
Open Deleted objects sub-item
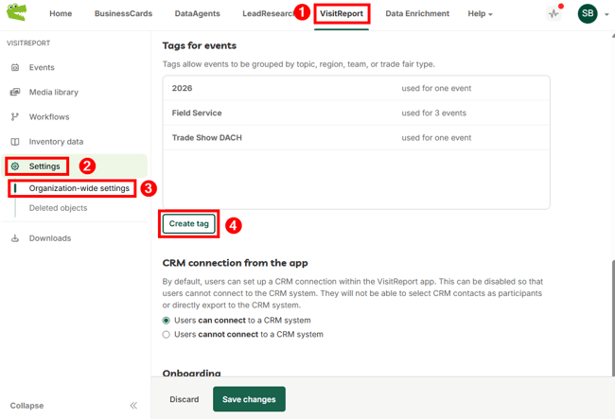(x=58, y=208)
